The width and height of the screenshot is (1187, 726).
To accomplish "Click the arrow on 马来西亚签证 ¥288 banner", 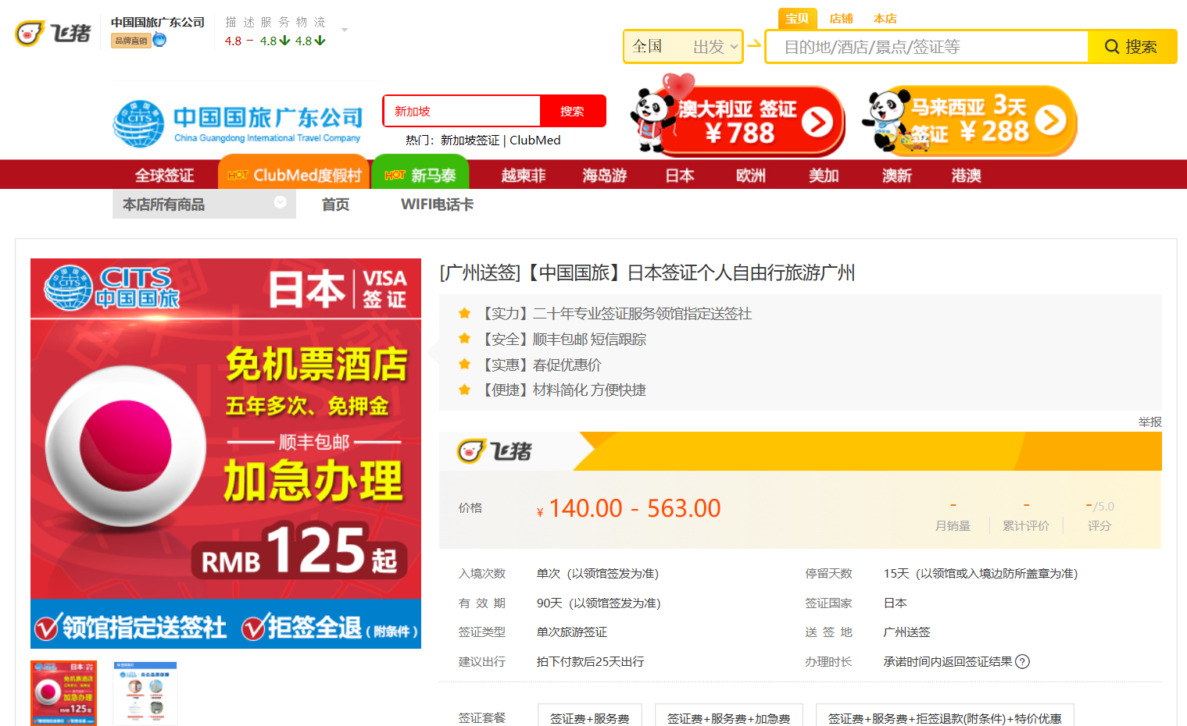I will [1050, 121].
